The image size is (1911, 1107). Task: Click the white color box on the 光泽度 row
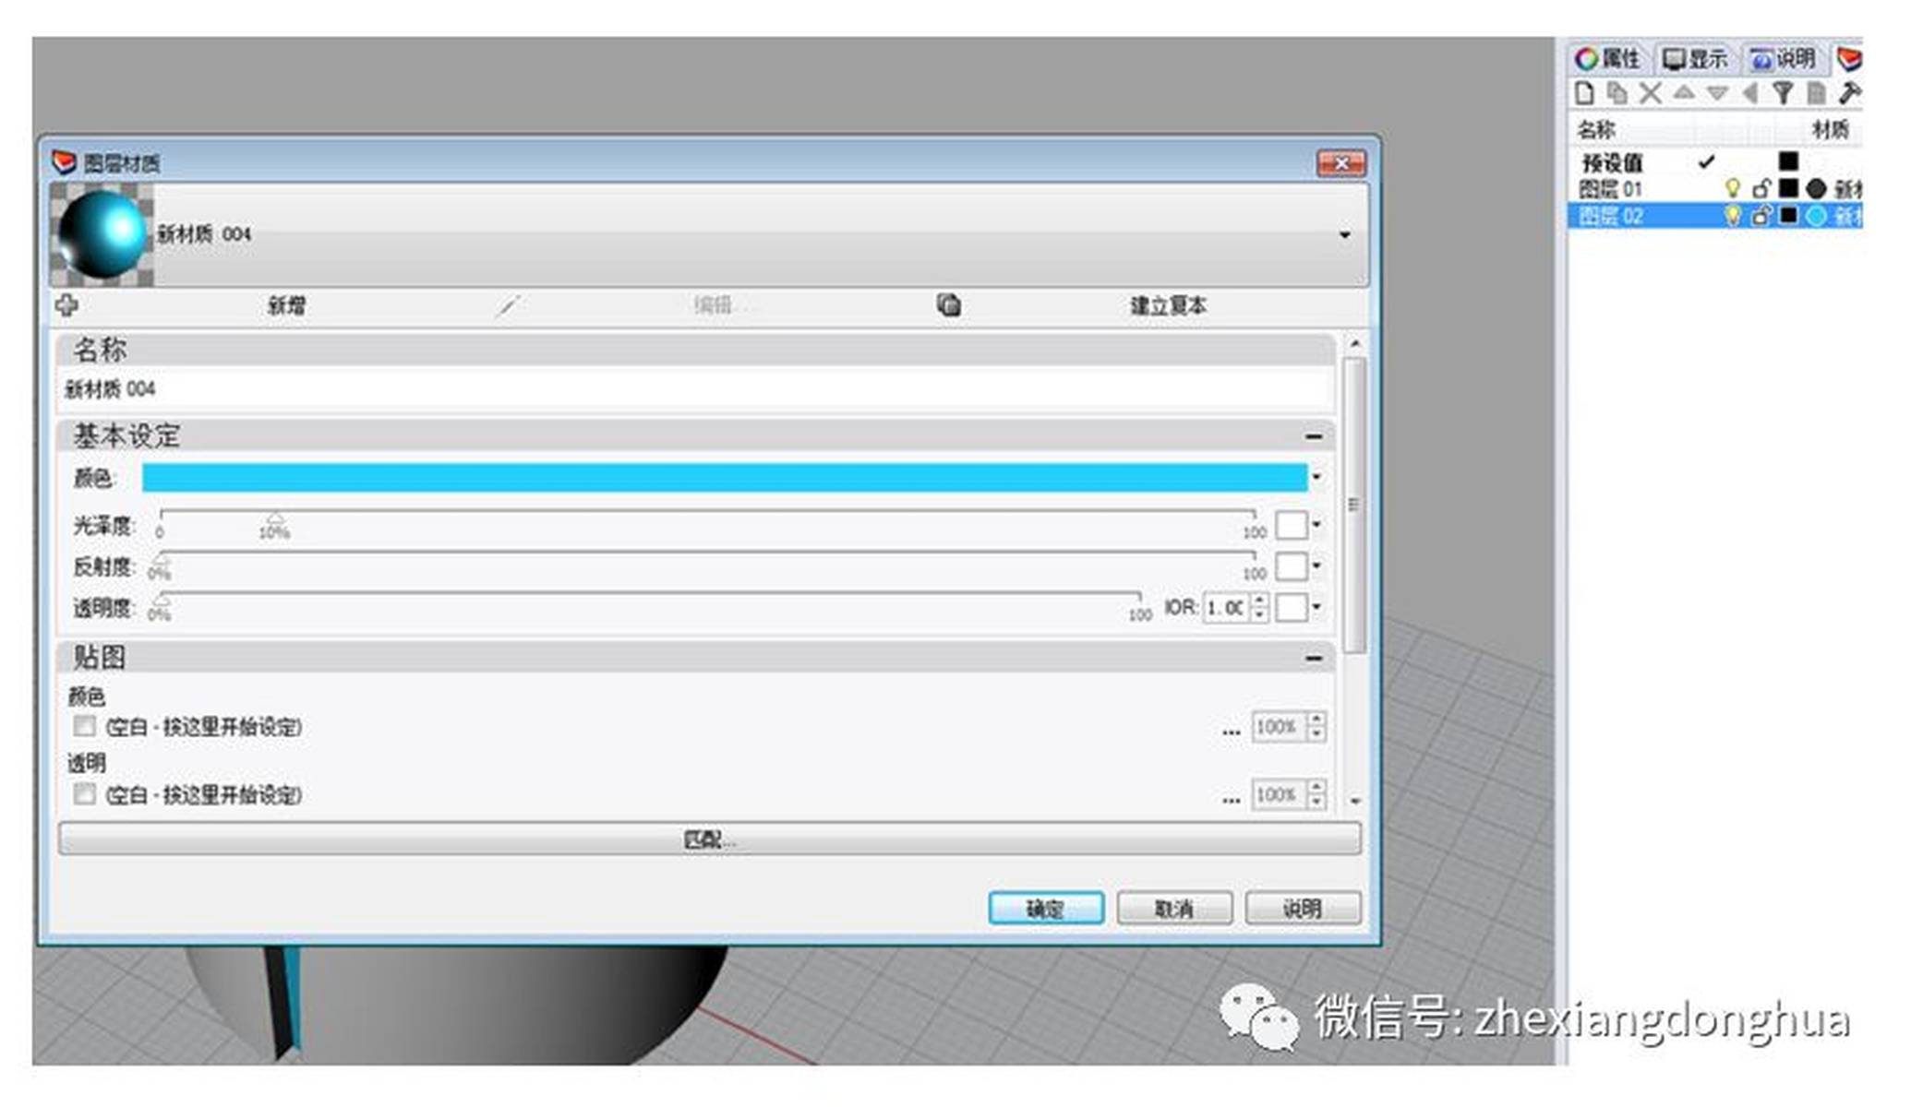[1292, 525]
